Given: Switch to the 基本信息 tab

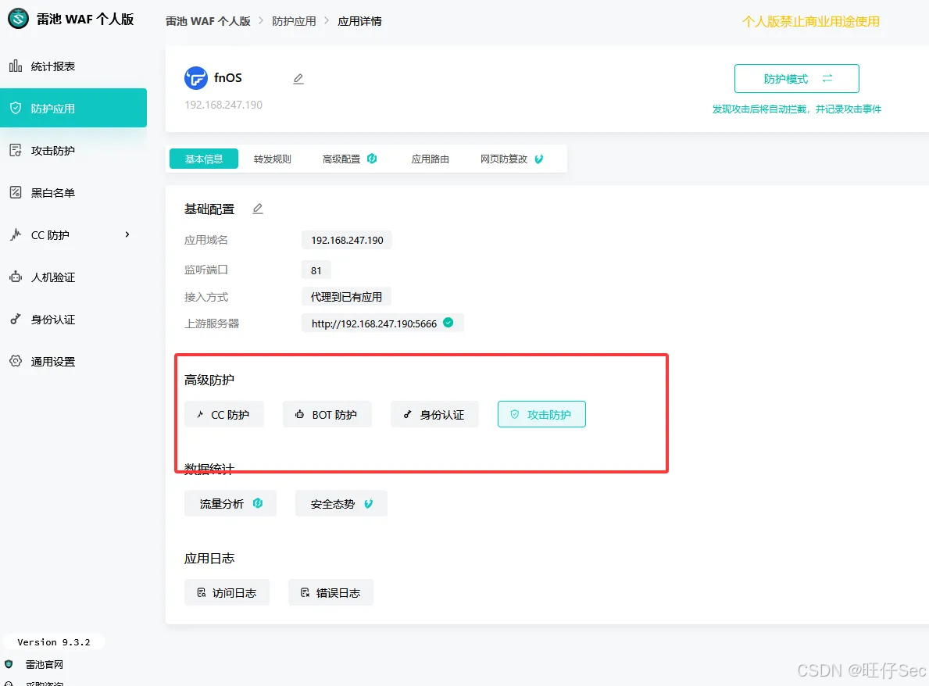Looking at the screenshot, I should tap(204, 159).
